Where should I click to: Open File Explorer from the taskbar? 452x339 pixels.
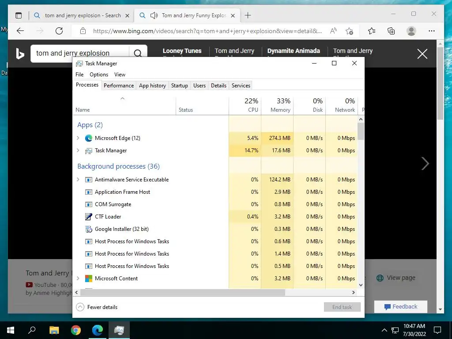(54, 330)
